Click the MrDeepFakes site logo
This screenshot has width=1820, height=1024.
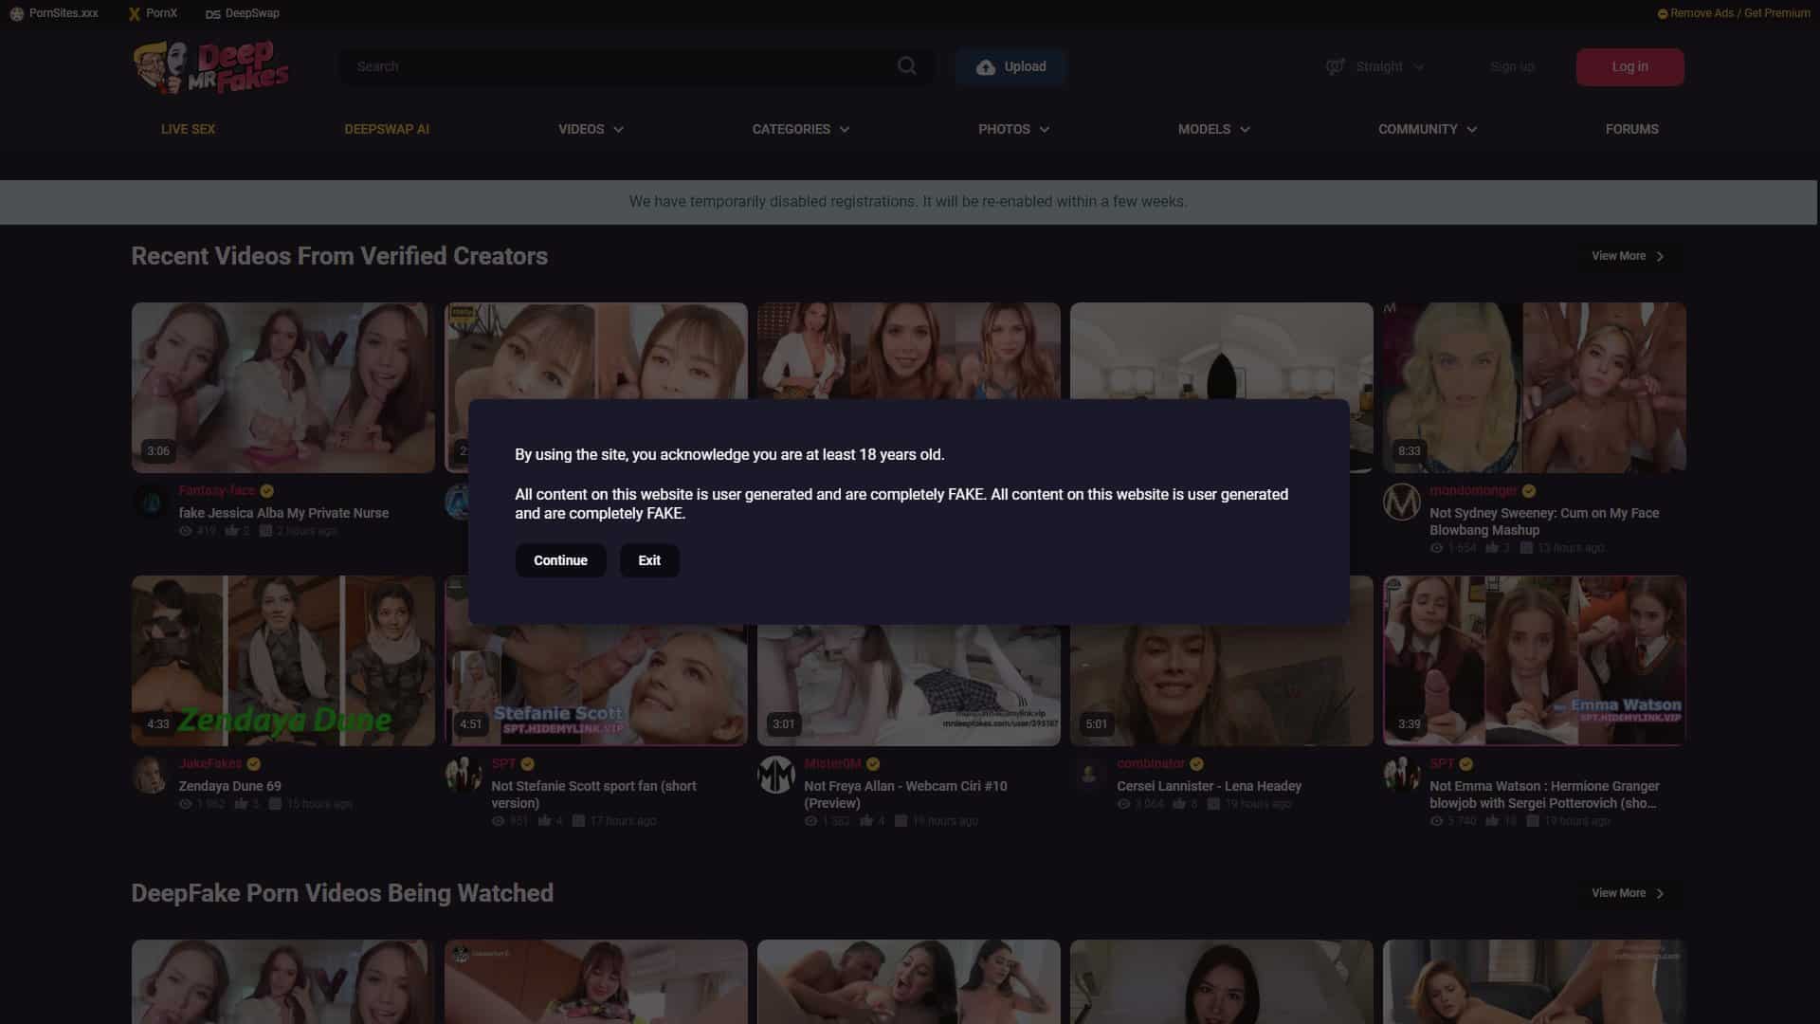pos(210,66)
